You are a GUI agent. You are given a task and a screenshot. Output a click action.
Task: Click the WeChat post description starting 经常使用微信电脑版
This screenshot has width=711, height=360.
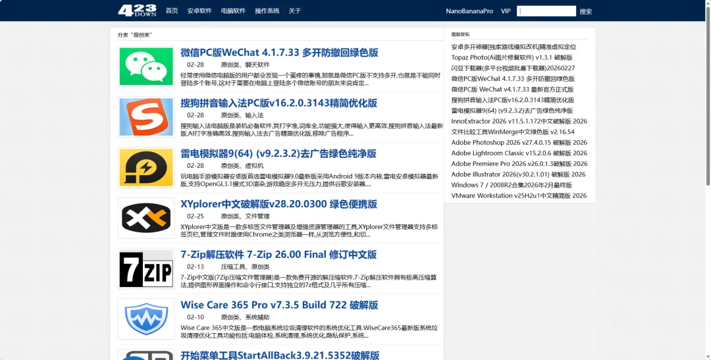[311, 80]
